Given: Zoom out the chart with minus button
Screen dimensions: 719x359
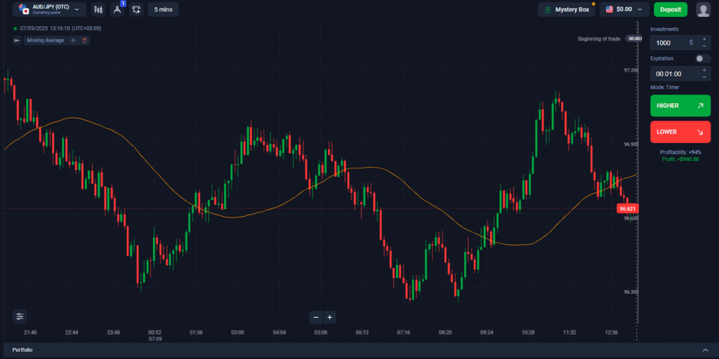Looking at the screenshot, I should pyautogui.click(x=316, y=317).
